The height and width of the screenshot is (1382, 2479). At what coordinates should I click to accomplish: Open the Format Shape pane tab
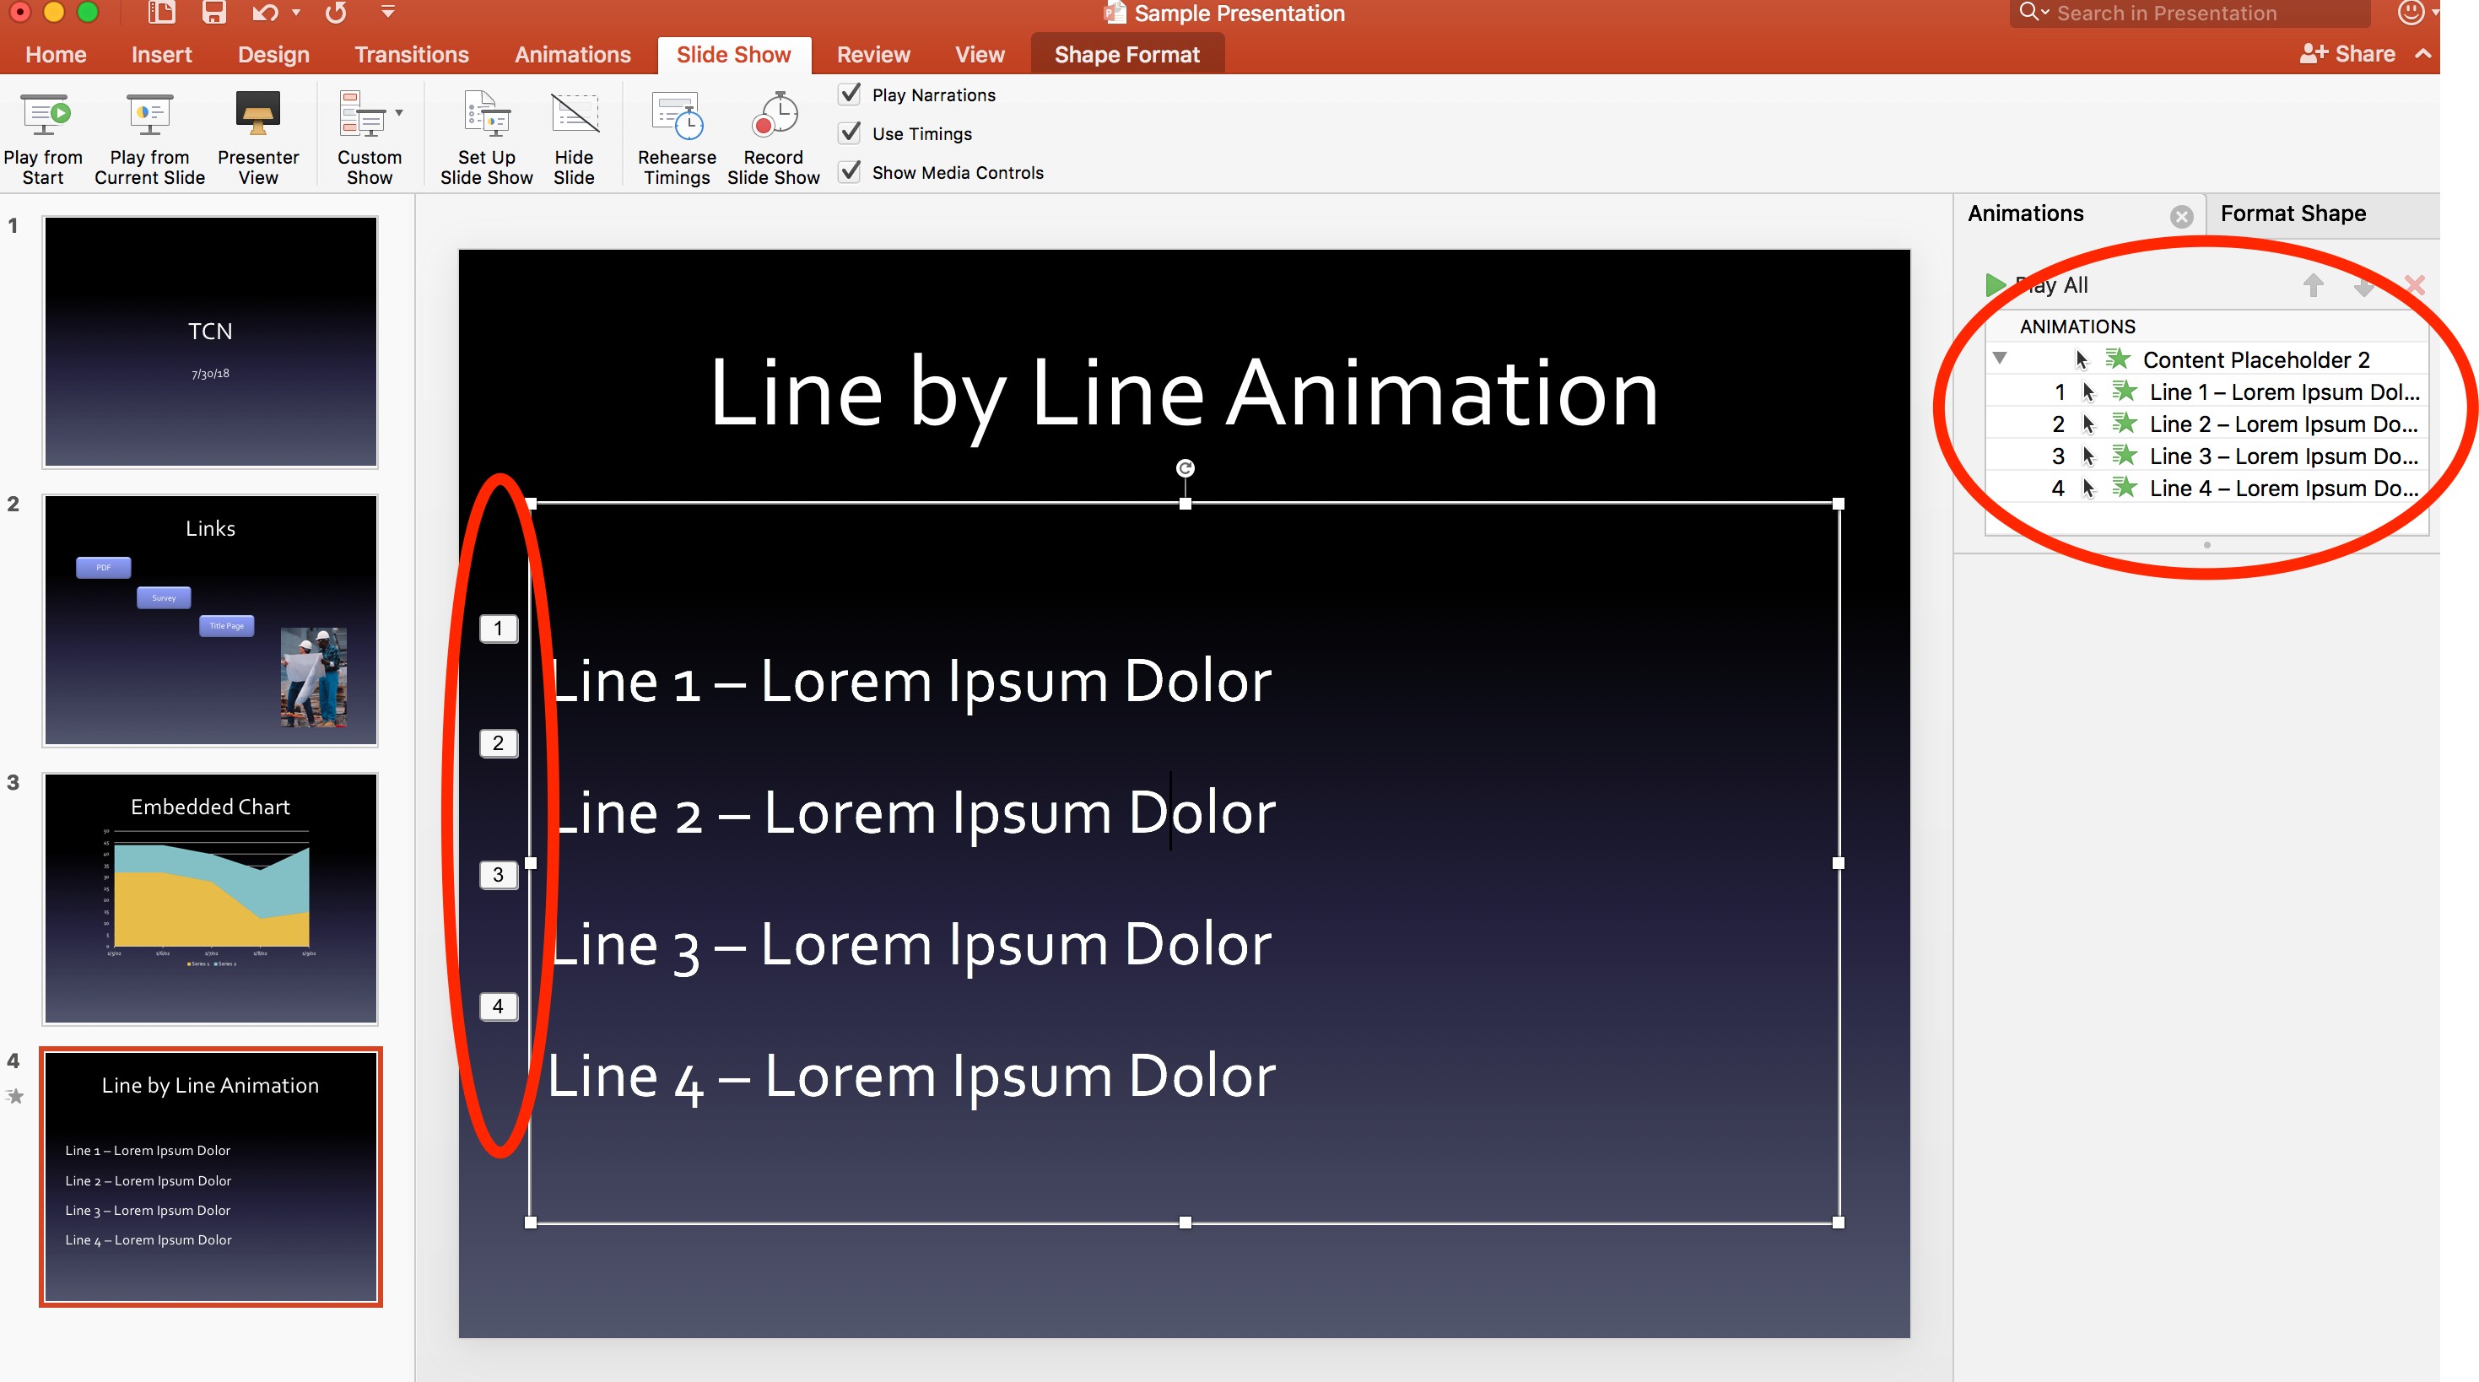[x=2293, y=213]
